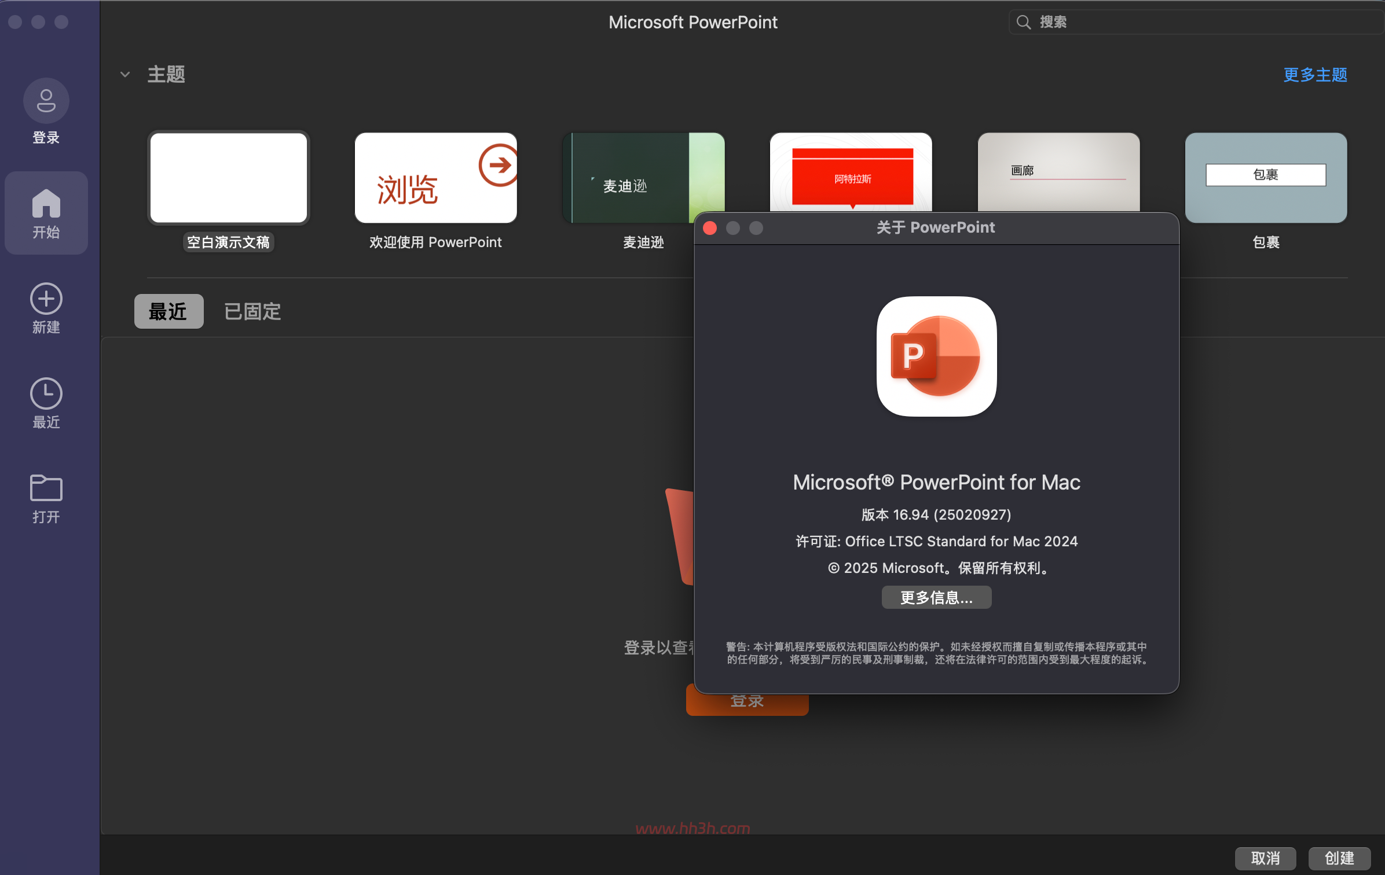Screen dimensions: 1385x875
Task: Switch to the 已固定 tab
Action: coord(252,311)
